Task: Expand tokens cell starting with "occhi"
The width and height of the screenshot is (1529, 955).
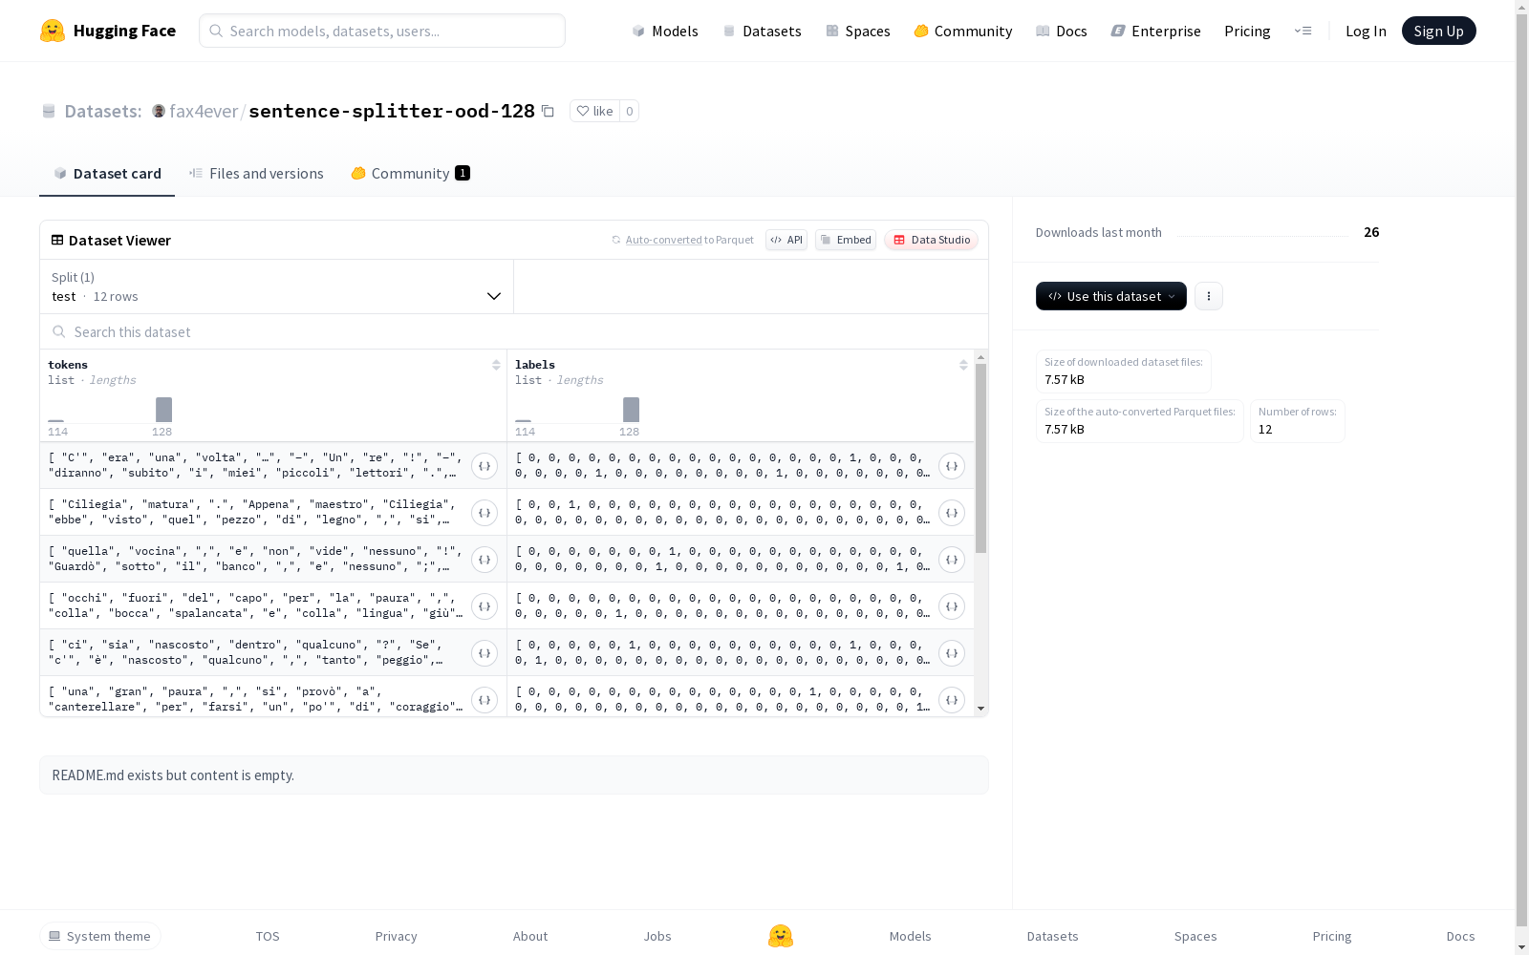Action: (x=485, y=606)
